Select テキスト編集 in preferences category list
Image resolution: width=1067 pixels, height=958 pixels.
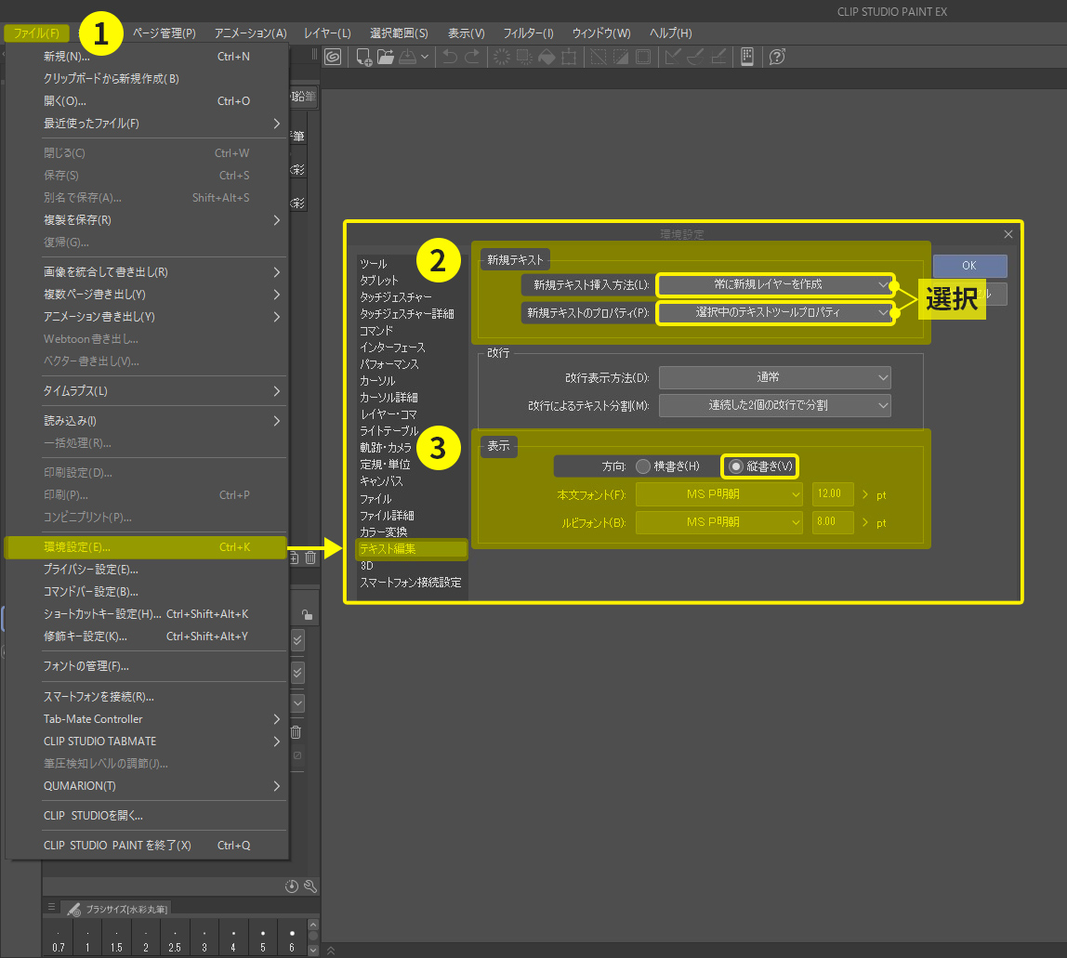[389, 549]
